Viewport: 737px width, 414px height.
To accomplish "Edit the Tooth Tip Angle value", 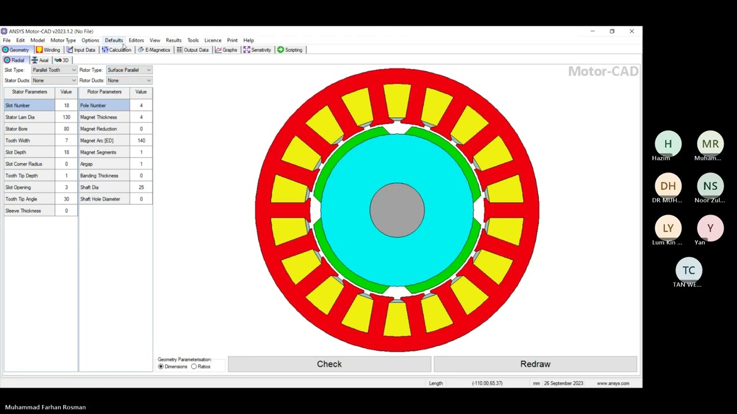I will [66, 199].
